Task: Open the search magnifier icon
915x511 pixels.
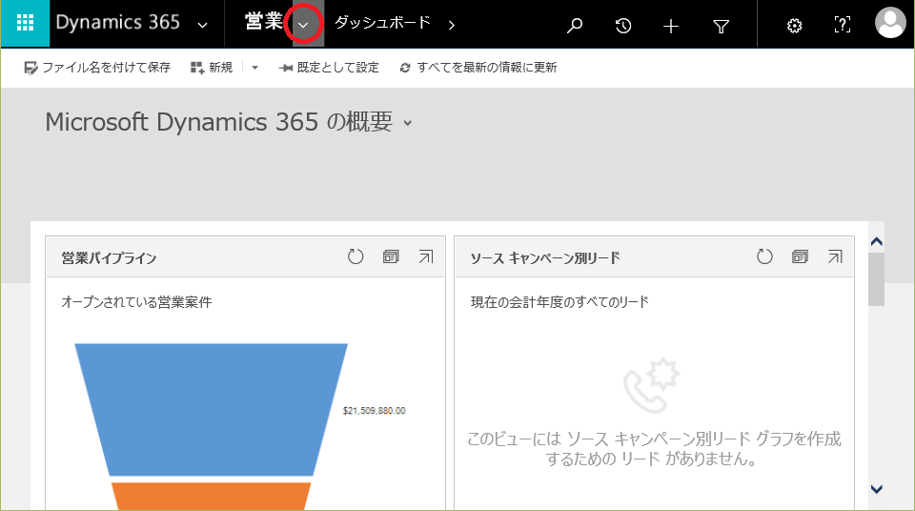Action: tap(575, 25)
